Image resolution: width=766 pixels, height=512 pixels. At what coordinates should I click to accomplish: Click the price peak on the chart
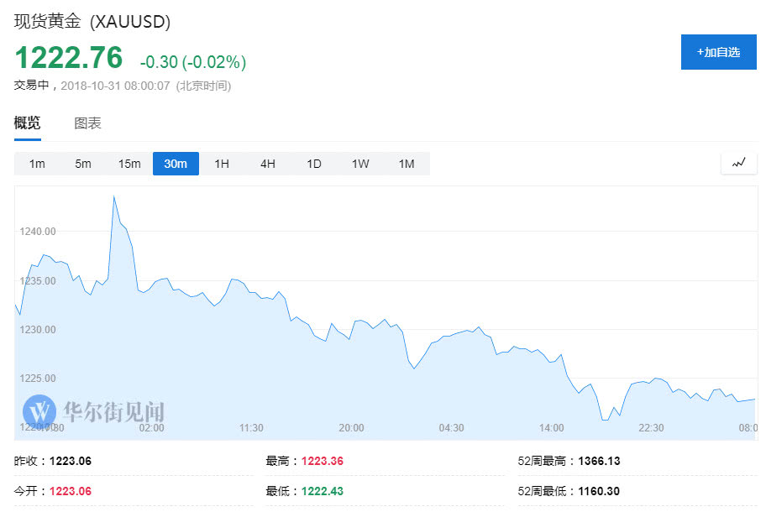(x=113, y=196)
